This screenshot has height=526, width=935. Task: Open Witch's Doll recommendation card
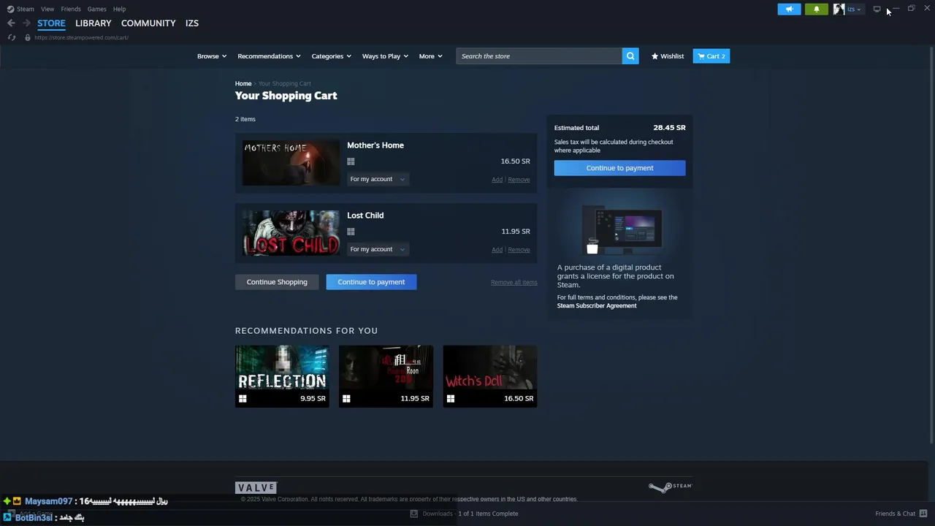coord(490,376)
